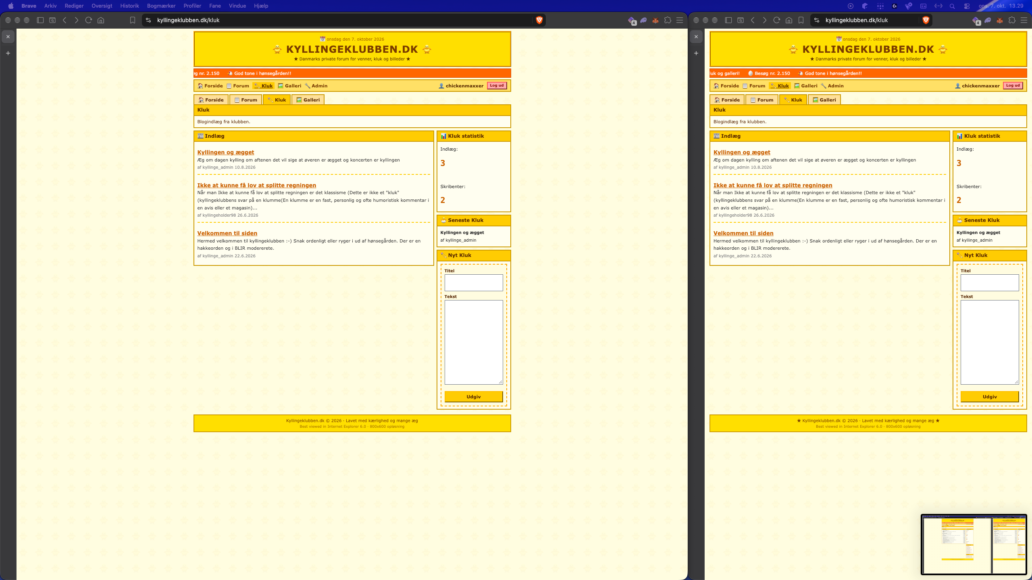Bookmark this page in right window
The width and height of the screenshot is (1032, 580).
(801, 20)
